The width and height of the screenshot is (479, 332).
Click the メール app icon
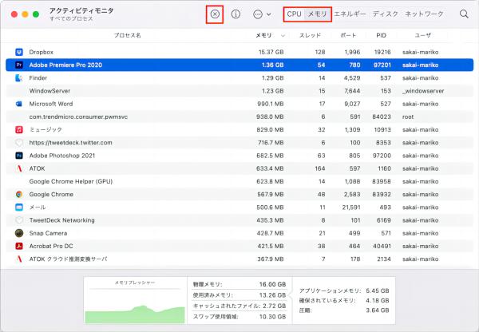[19, 207]
